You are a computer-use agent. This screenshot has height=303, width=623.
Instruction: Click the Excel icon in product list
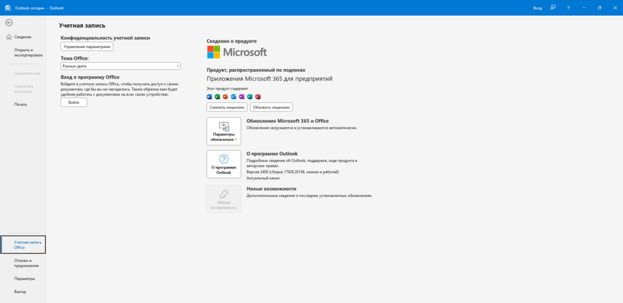[218, 97]
